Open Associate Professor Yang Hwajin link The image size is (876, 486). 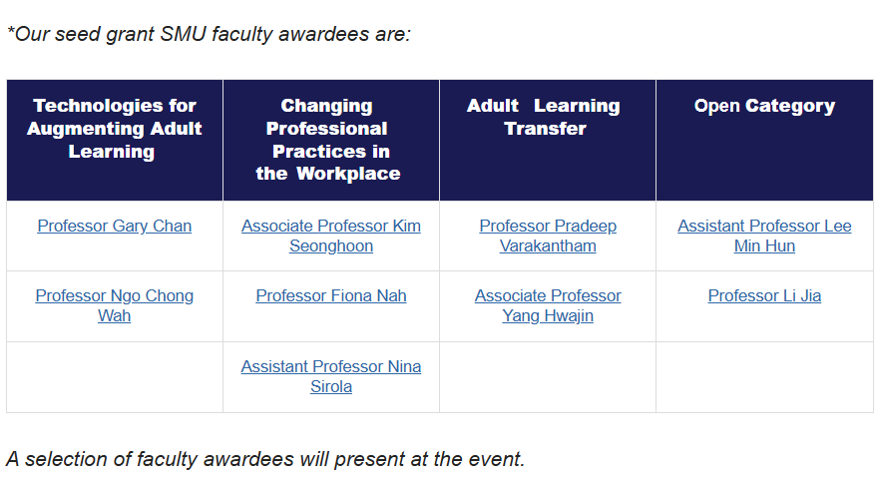pos(548,306)
